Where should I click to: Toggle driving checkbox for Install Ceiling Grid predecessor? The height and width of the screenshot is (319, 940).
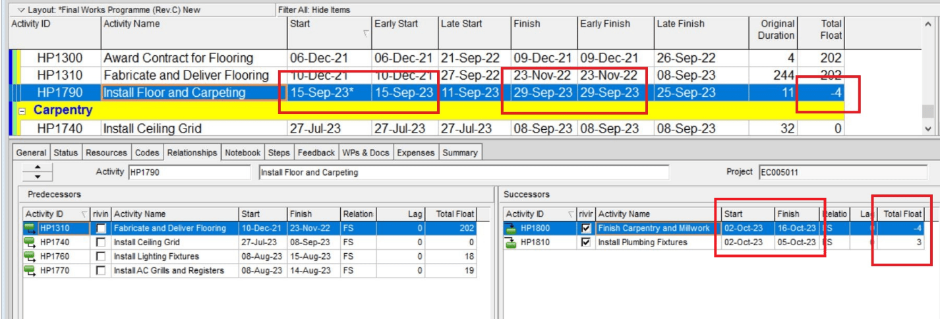101,242
